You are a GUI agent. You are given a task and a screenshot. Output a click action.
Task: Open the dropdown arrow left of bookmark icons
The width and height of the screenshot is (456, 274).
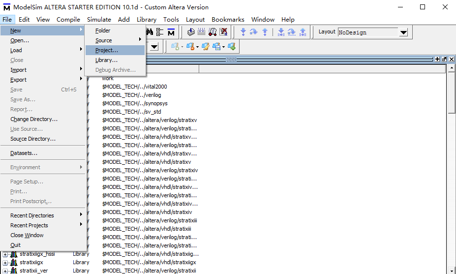coord(154,47)
